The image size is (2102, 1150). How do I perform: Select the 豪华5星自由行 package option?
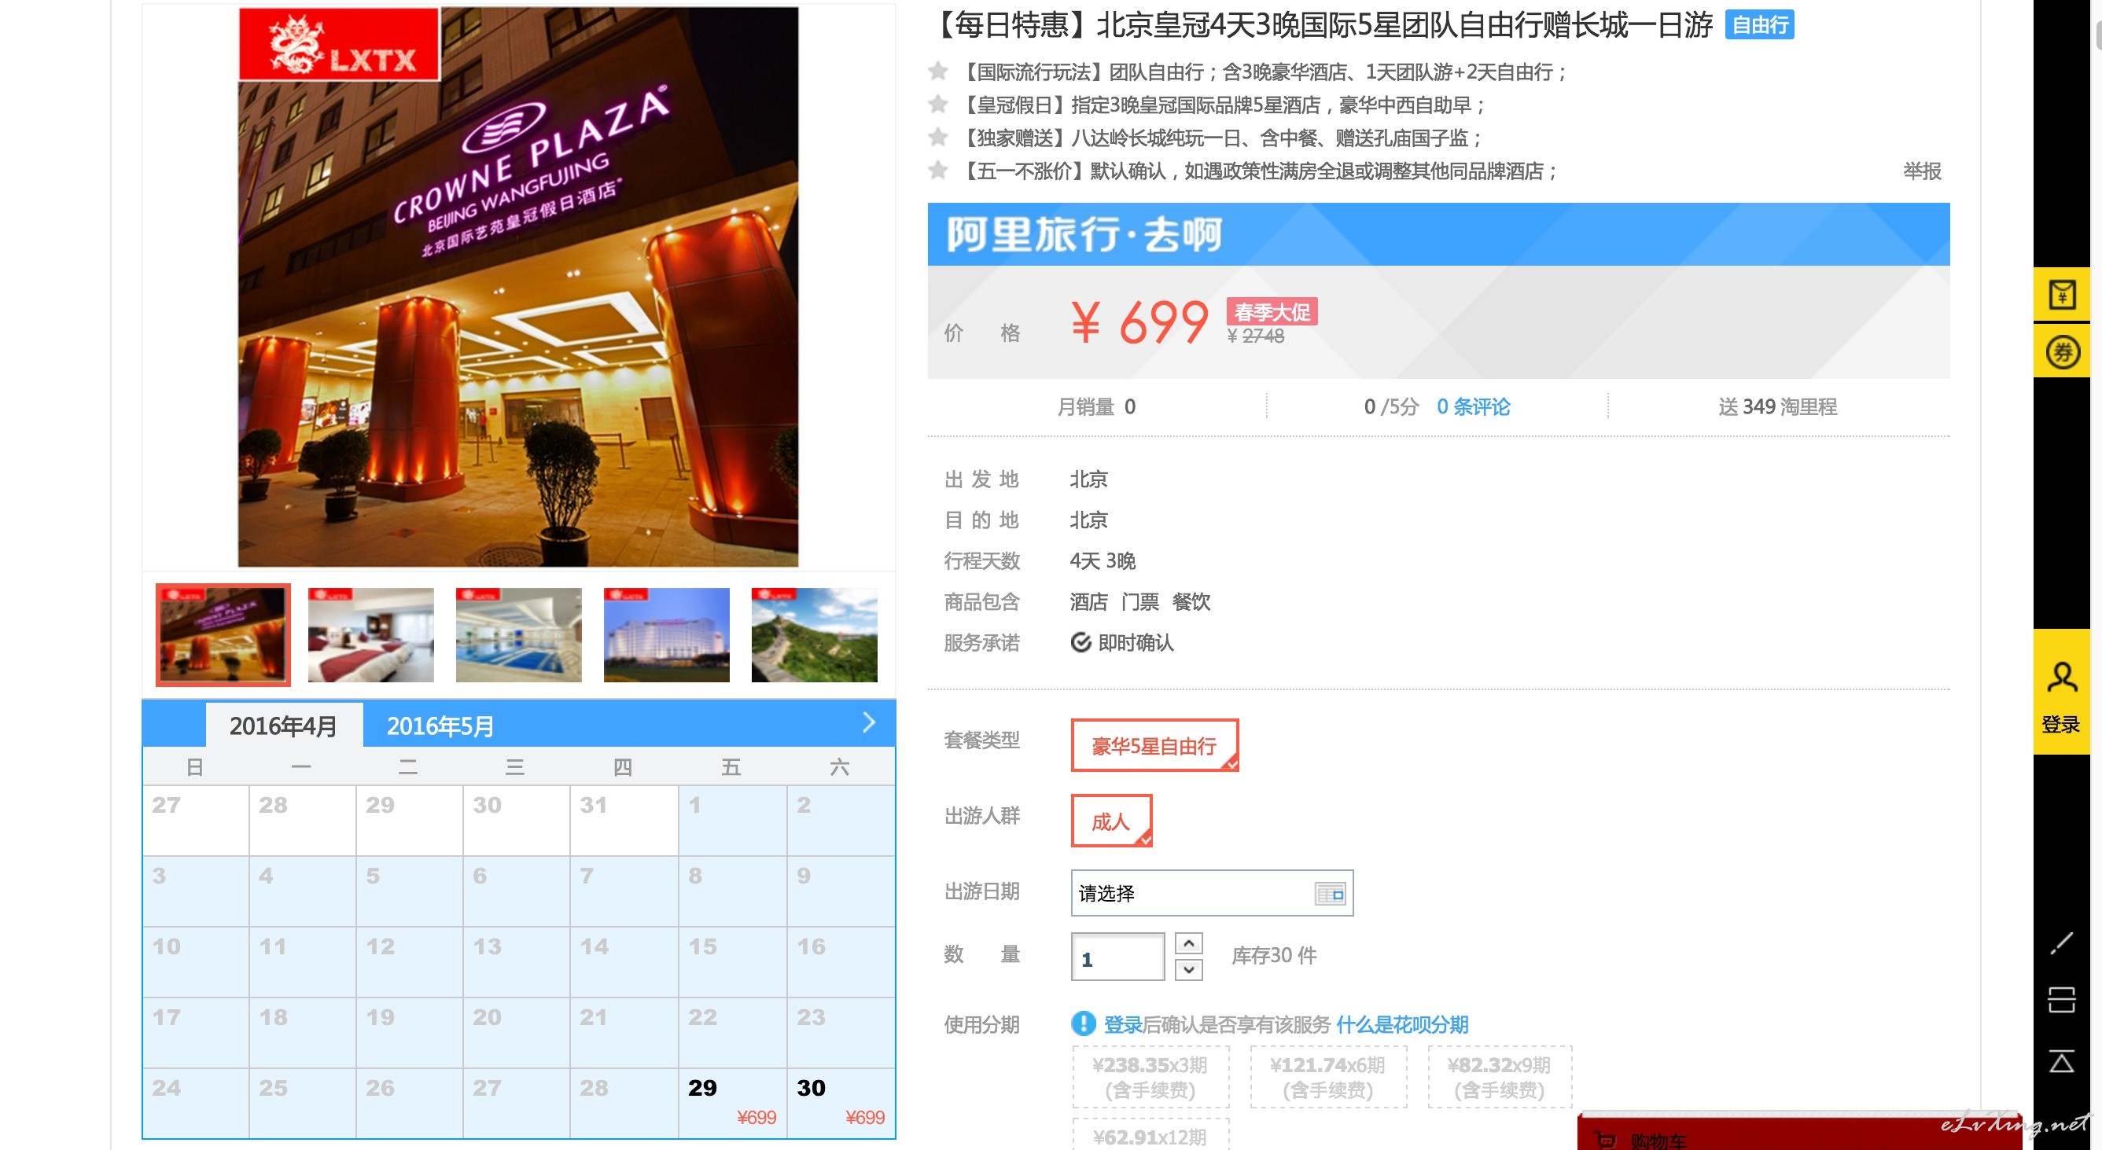click(1154, 745)
